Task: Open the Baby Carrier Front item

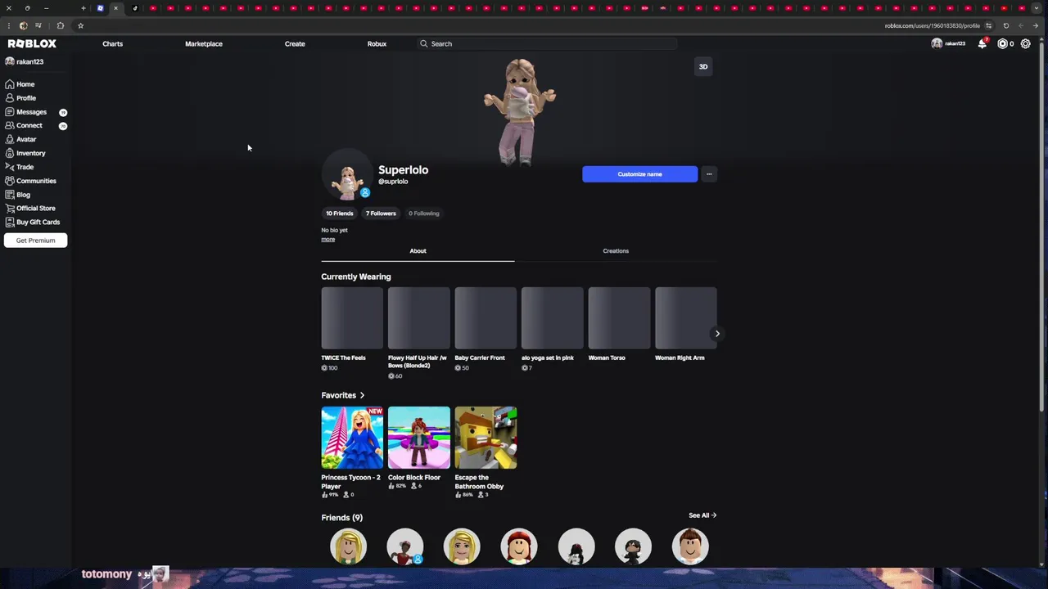Action: pyautogui.click(x=486, y=329)
